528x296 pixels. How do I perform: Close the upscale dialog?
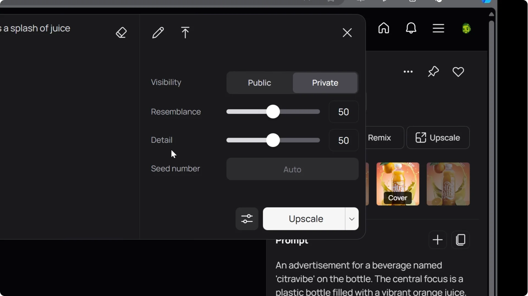coord(347,33)
